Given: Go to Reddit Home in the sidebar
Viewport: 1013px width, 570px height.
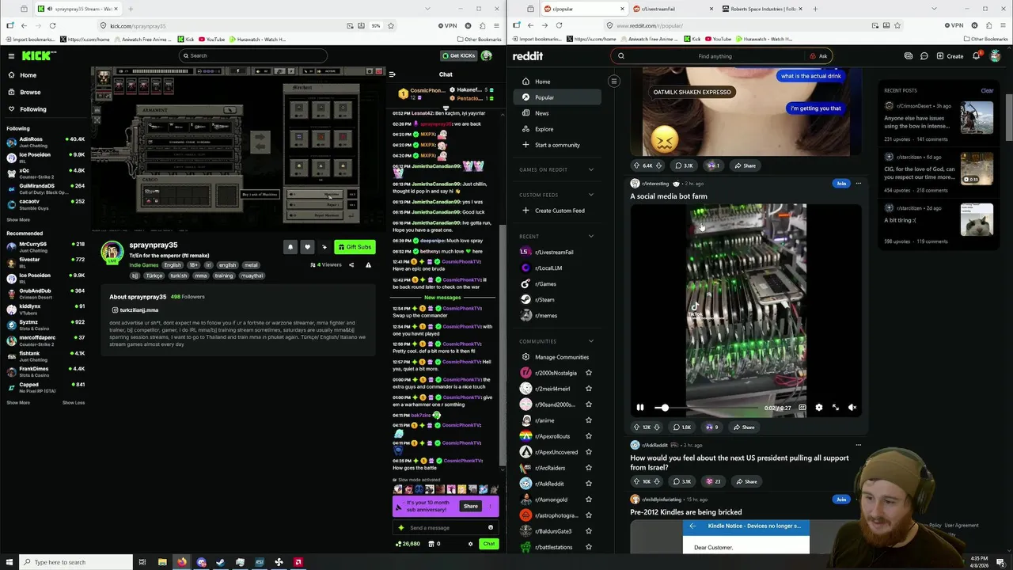Looking at the screenshot, I should click(x=558, y=82).
